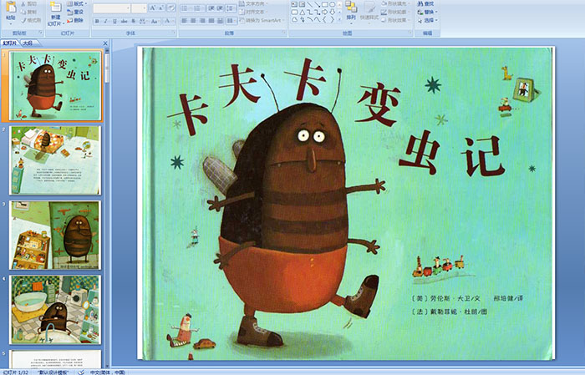
Task: Toggle Center text alignment
Action: pos(193,21)
